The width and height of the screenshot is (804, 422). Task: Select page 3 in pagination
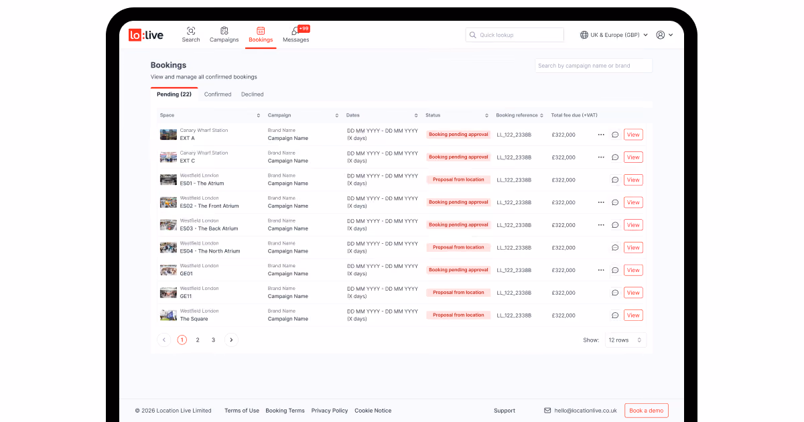(214, 340)
